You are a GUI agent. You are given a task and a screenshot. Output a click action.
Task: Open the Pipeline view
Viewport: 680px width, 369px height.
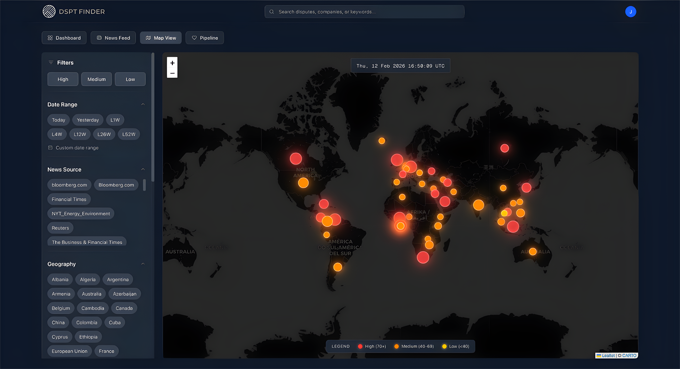pyautogui.click(x=205, y=38)
